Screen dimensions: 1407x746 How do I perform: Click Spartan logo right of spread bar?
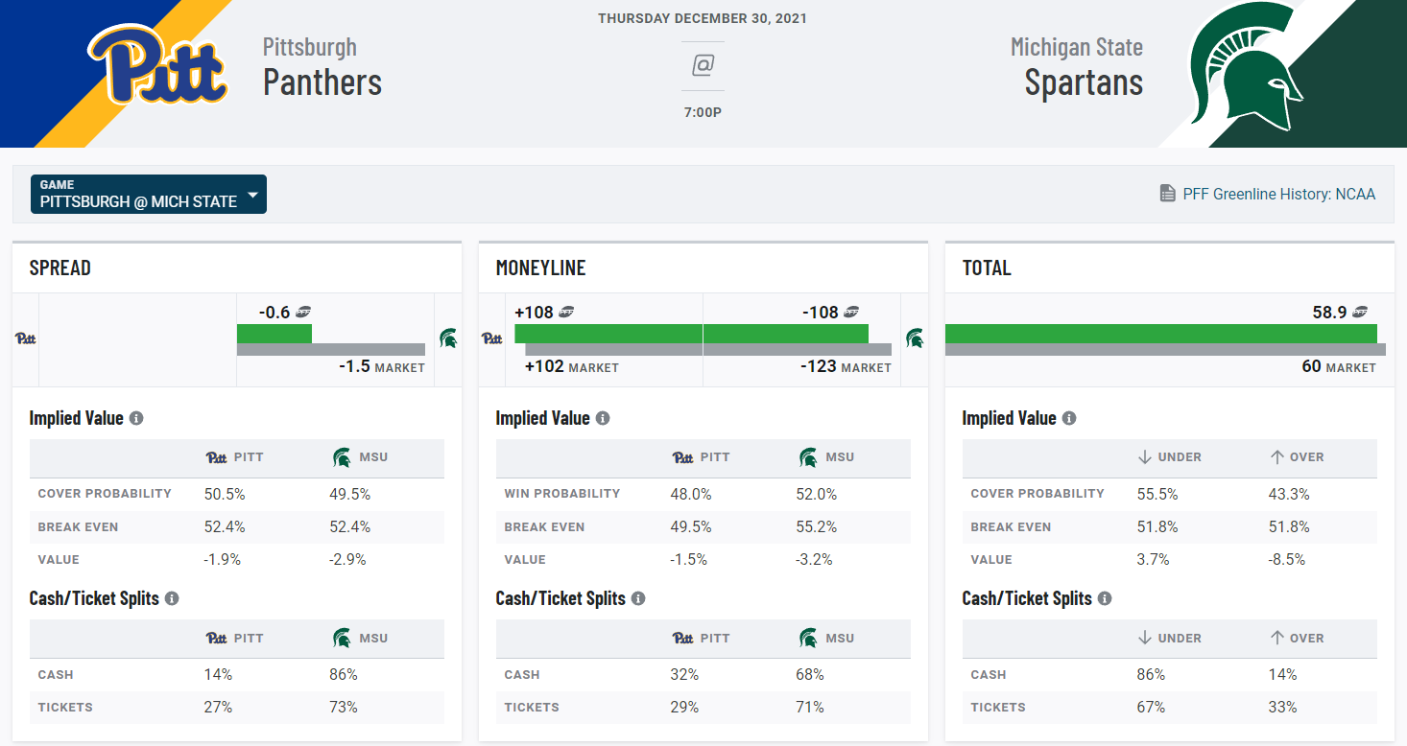pos(448,338)
